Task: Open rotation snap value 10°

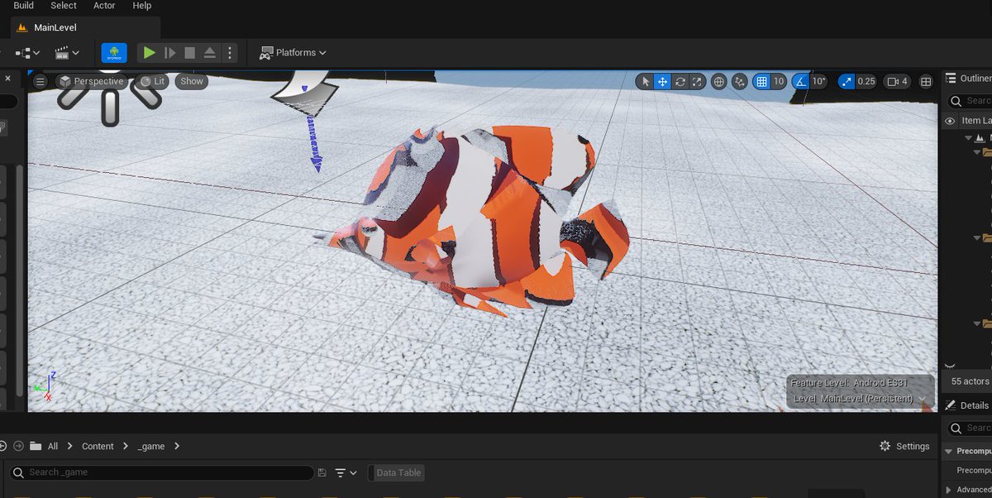Action: (x=818, y=81)
